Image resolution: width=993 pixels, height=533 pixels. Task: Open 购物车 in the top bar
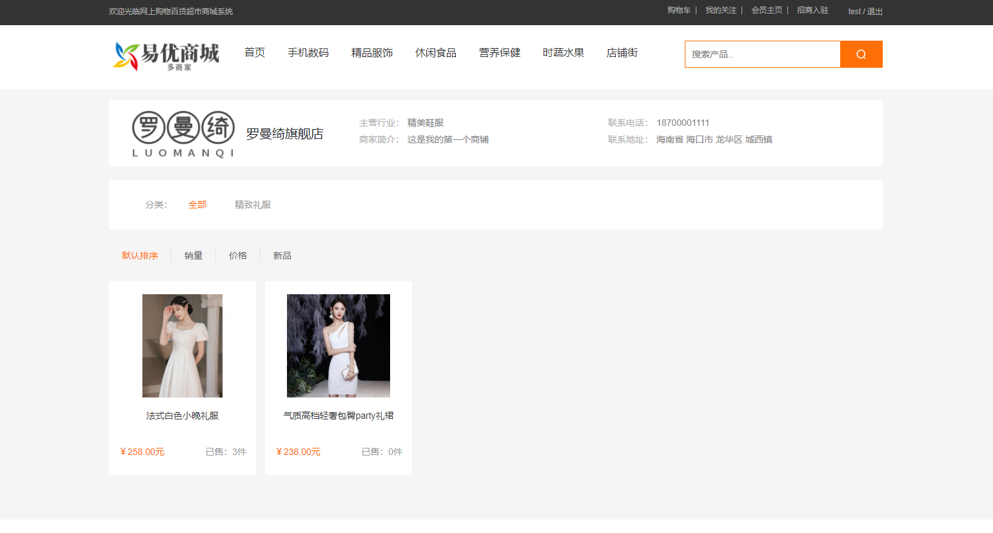[679, 10]
